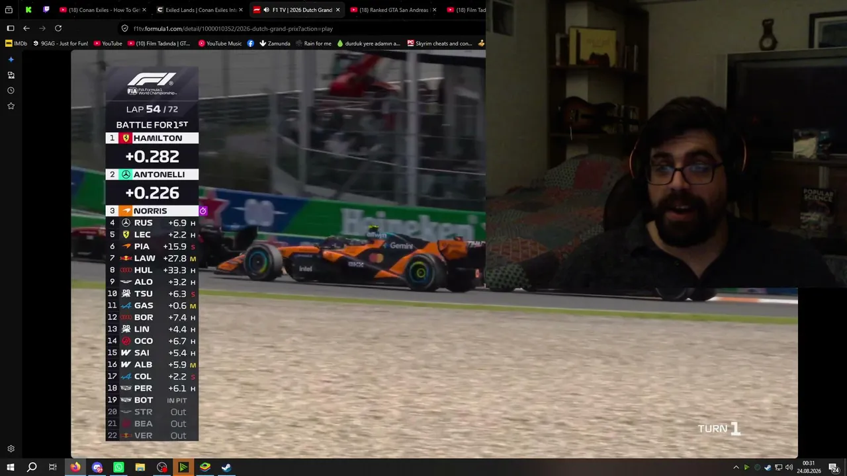Open the IMDb bookmark
Image resolution: width=847 pixels, height=476 pixels.
[17, 44]
